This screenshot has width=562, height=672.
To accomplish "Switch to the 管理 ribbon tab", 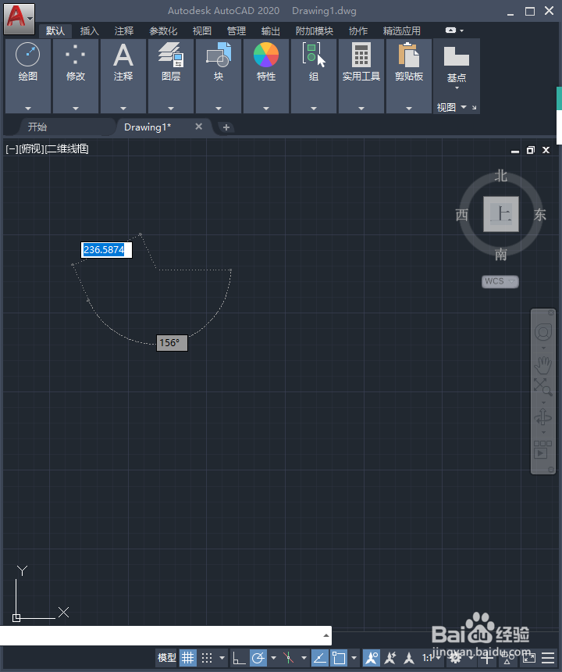I will (237, 30).
